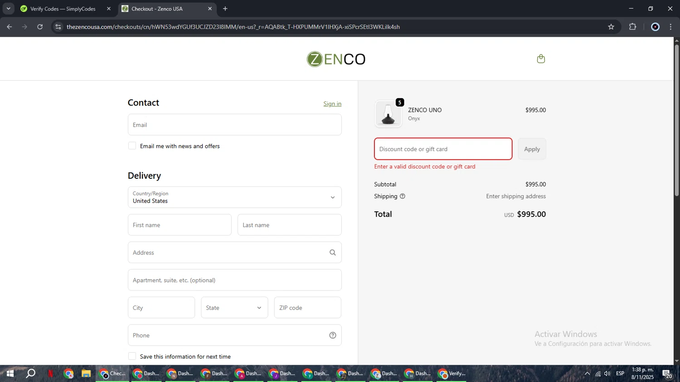Click the Apply discount button
Viewport: 680px width, 382px height.
click(532, 149)
